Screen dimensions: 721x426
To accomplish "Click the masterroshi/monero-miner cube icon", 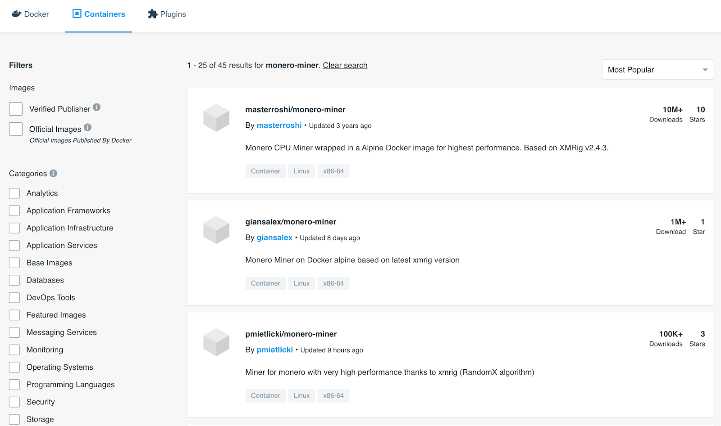I will 216,118.
